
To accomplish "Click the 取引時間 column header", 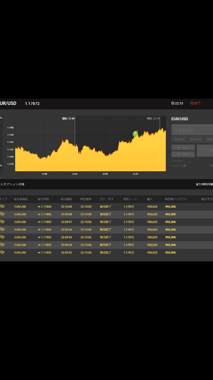I will (66, 199).
